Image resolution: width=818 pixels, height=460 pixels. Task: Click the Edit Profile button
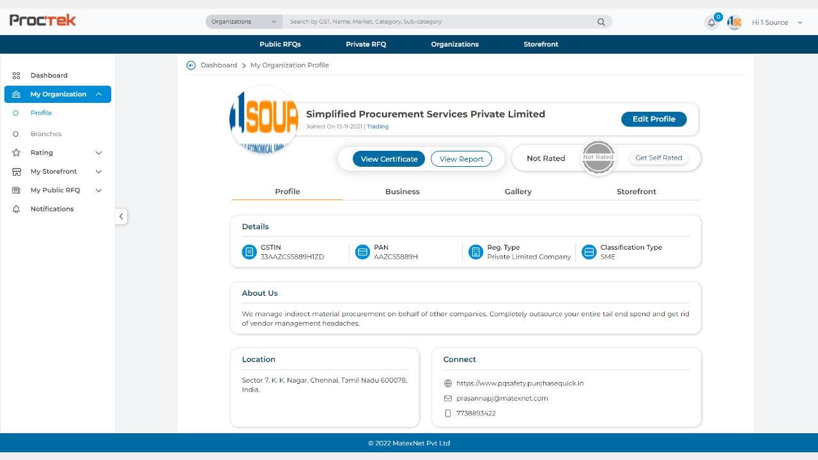(654, 119)
